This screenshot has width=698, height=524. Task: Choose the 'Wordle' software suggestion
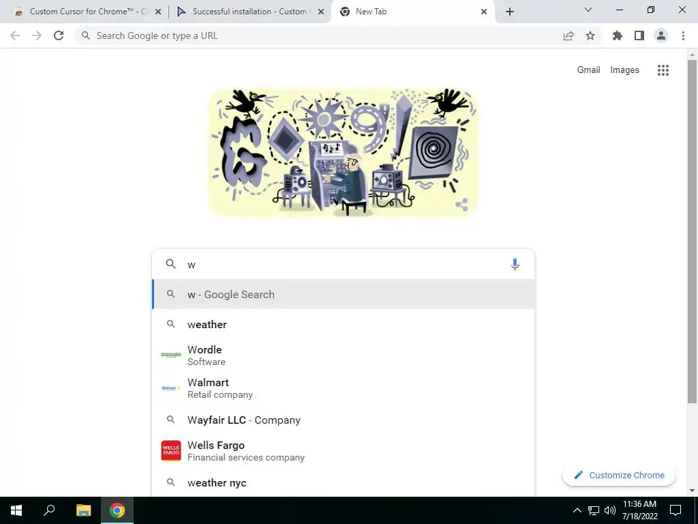343,355
